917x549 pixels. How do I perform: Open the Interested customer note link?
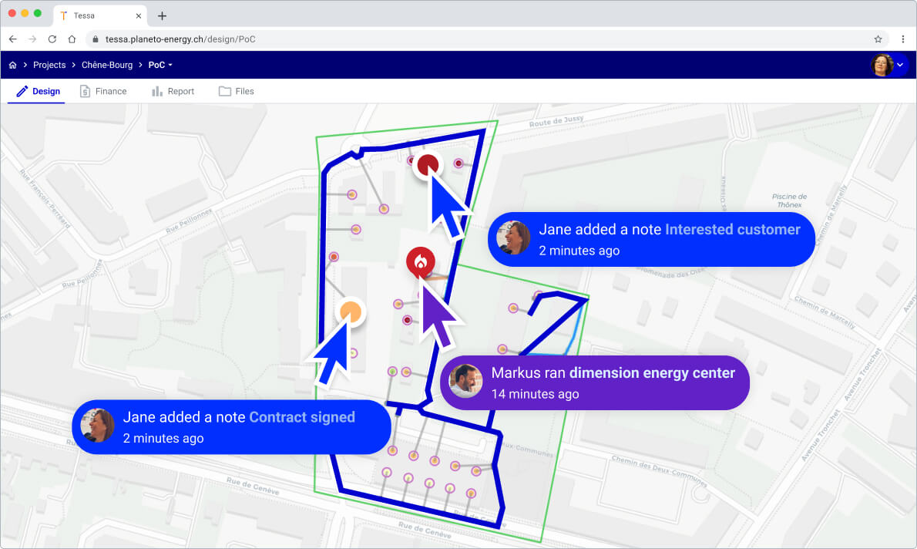click(732, 229)
